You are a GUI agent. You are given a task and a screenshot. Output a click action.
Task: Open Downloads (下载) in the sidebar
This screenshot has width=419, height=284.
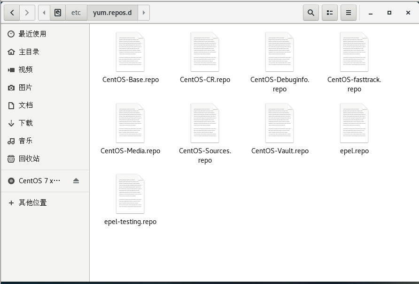45,123
